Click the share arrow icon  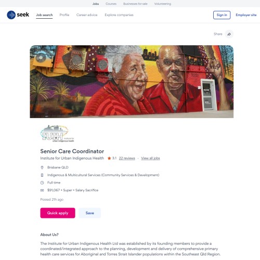click(229, 34)
